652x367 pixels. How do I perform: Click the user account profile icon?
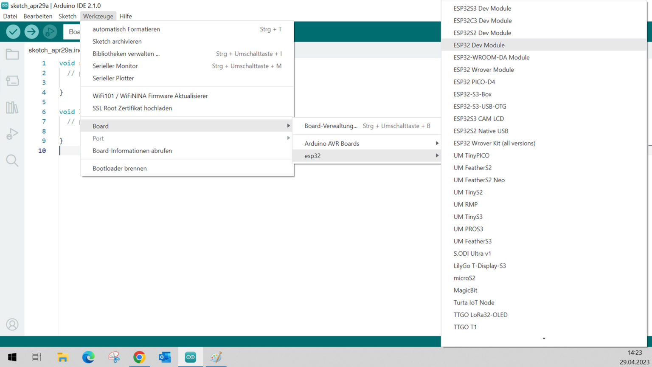12,325
